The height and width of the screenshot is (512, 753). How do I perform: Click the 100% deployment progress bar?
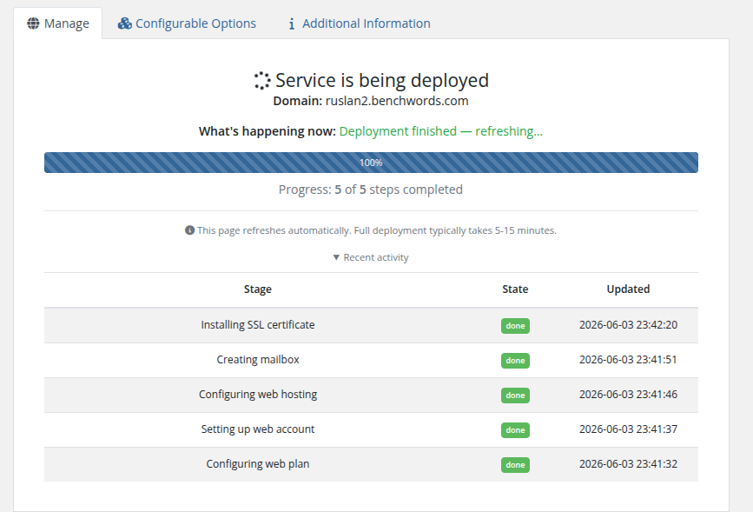371,163
